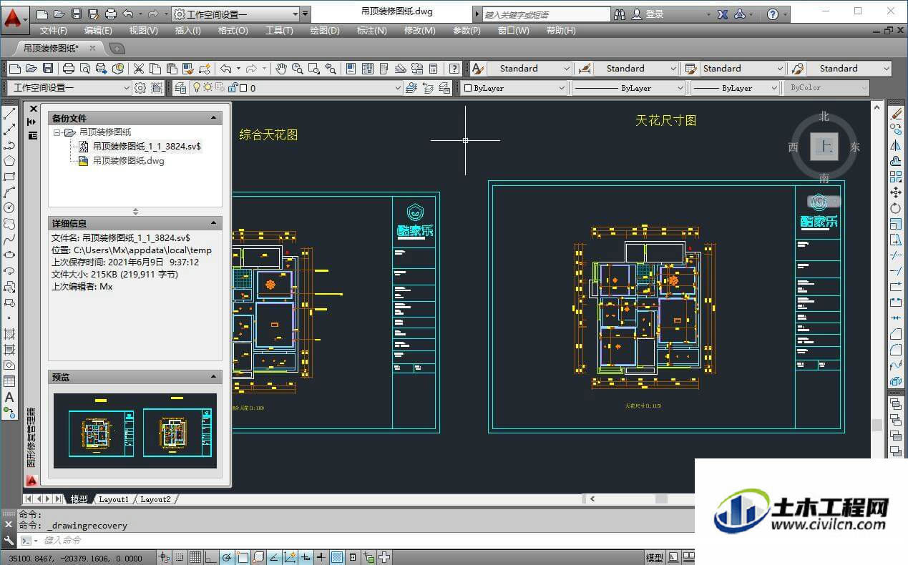Click the Cut scissors icon
The width and height of the screenshot is (908, 565).
point(139,69)
